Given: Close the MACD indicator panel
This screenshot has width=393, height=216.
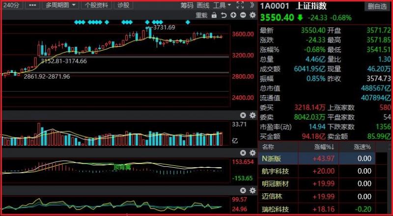Looking at the screenshot, I should (x=243, y=153).
